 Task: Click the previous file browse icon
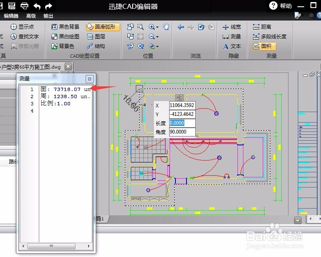click(201, 27)
